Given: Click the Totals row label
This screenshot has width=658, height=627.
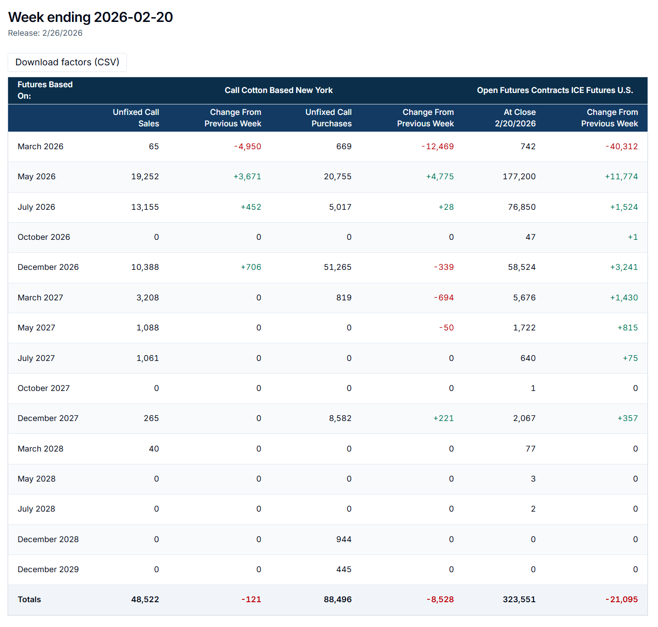Looking at the screenshot, I should (x=29, y=599).
